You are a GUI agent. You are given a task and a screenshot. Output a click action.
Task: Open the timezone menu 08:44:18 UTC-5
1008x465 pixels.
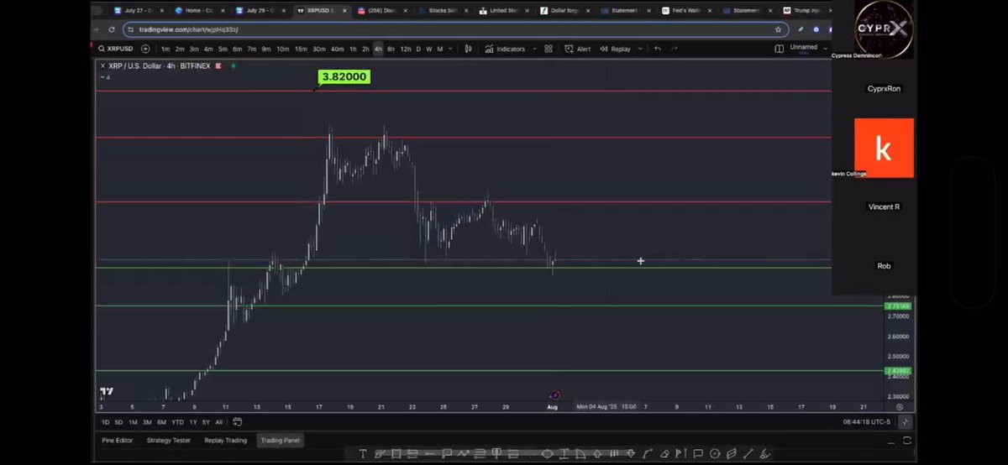tap(866, 422)
